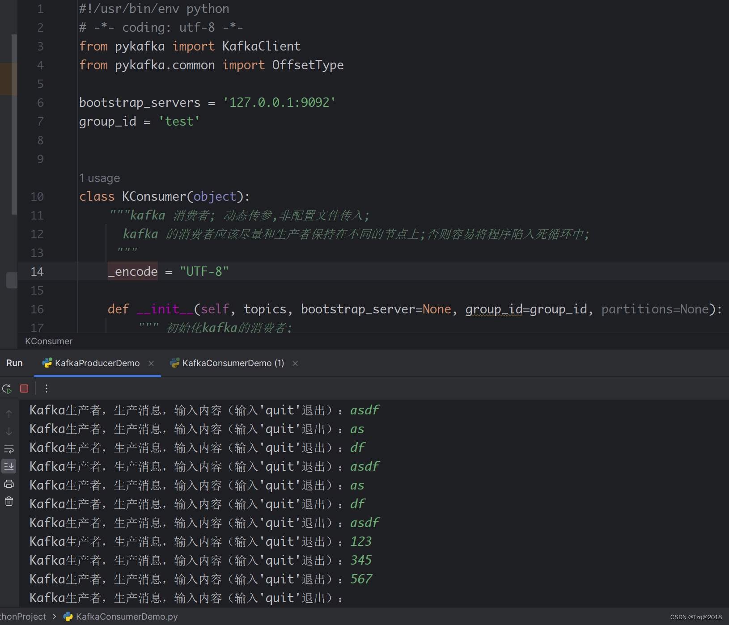Toggle soft-wrap in the console
The image size is (729, 625).
8,449
